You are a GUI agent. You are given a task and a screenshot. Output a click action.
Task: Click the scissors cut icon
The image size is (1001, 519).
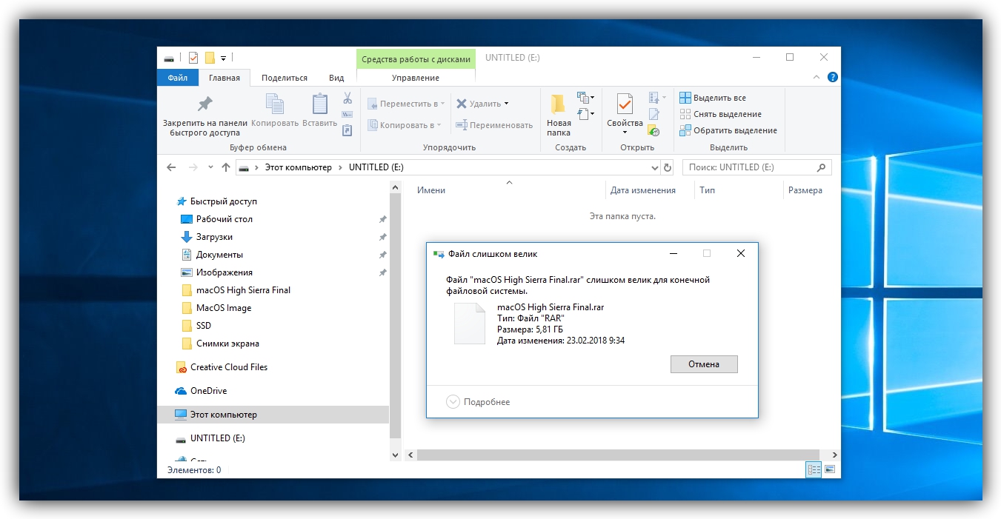347,98
